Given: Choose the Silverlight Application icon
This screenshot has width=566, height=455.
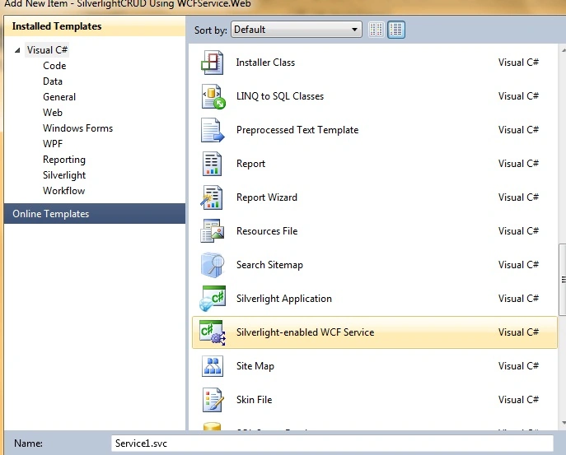Looking at the screenshot, I should [x=213, y=299].
